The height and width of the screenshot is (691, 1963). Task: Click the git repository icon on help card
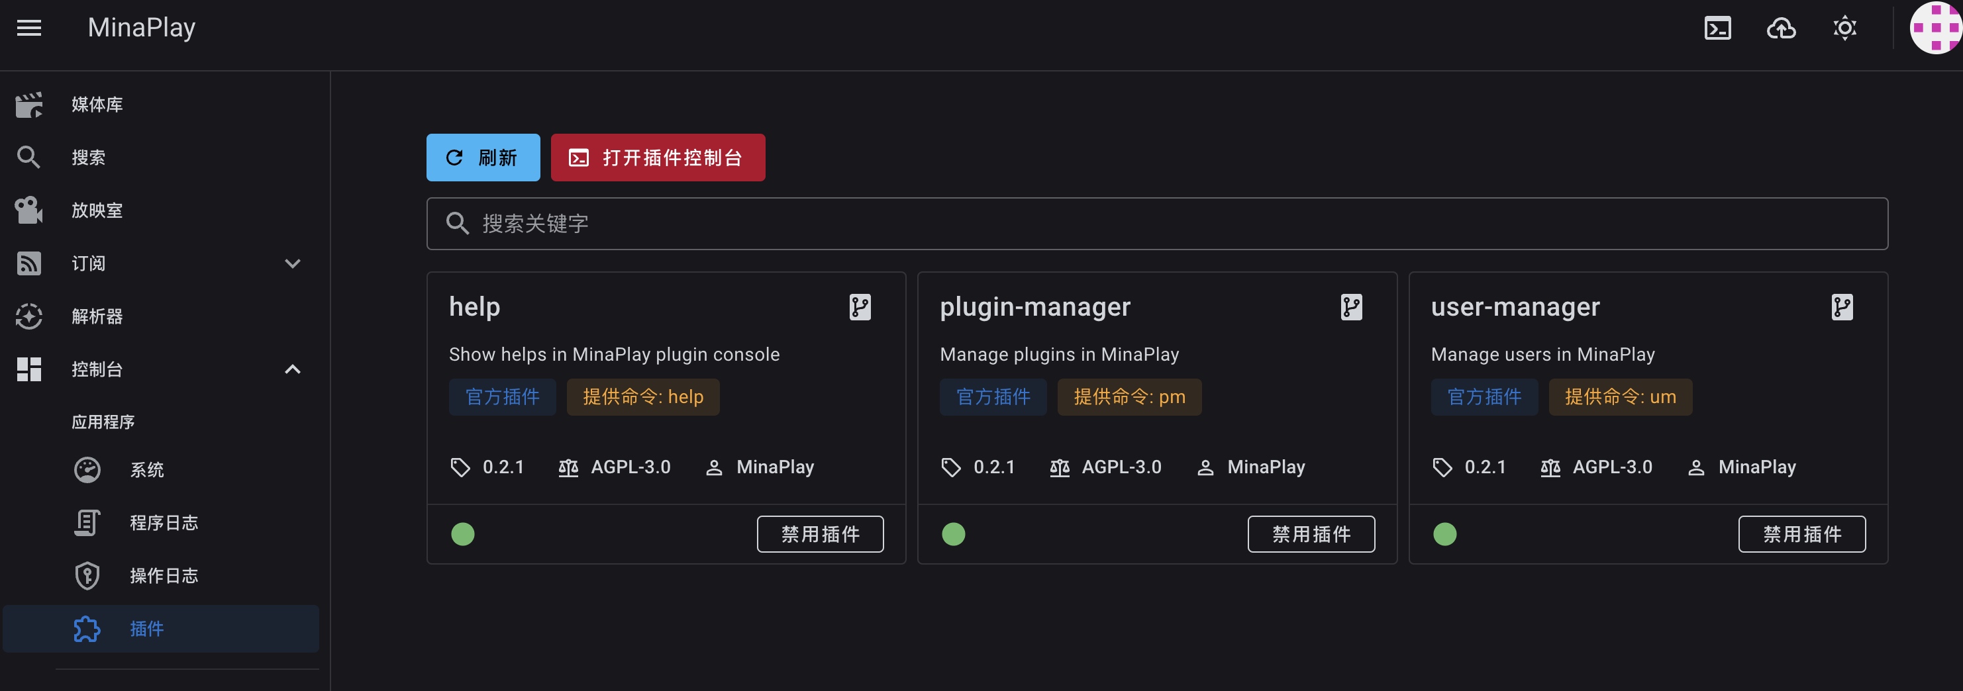(860, 308)
